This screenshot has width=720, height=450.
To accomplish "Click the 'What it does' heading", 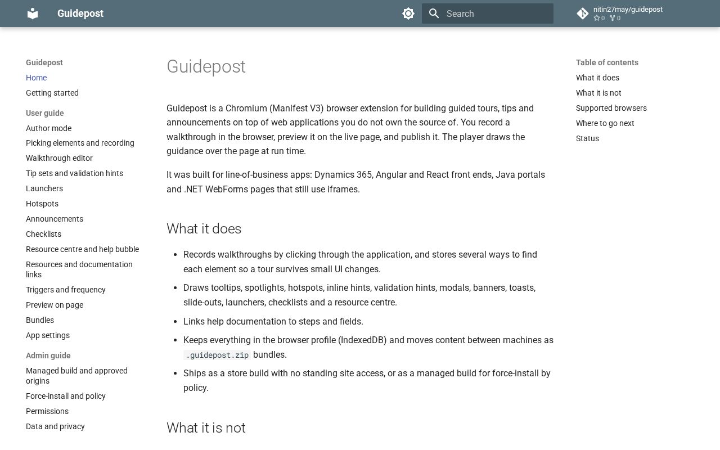I will pos(204,229).
